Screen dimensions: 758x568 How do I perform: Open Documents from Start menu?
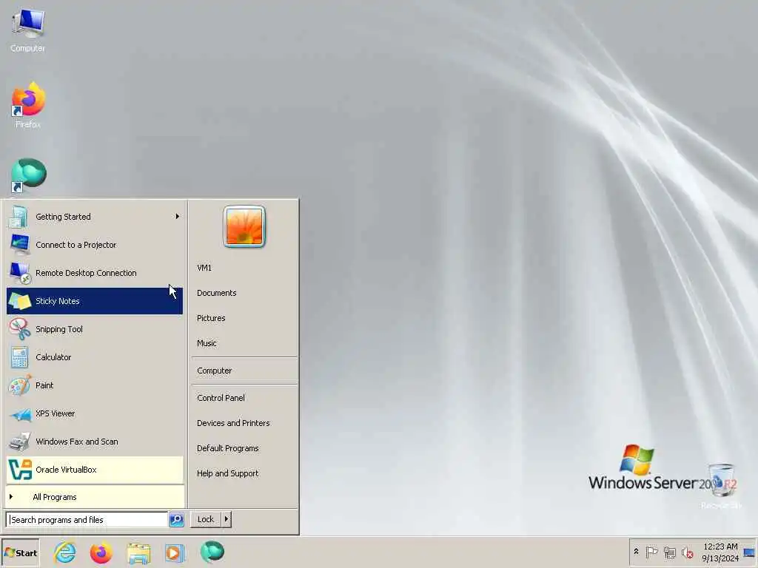click(217, 293)
